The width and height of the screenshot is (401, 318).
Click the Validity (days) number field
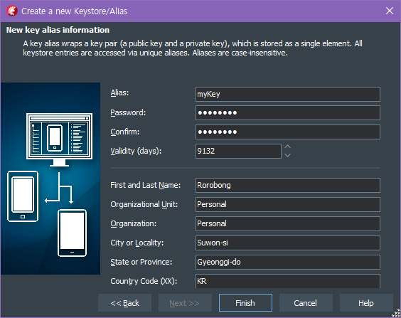[238, 151]
